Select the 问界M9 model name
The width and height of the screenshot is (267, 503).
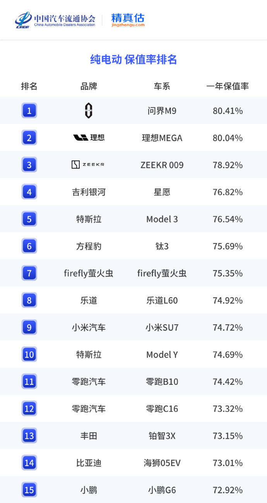(x=162, y=111)
